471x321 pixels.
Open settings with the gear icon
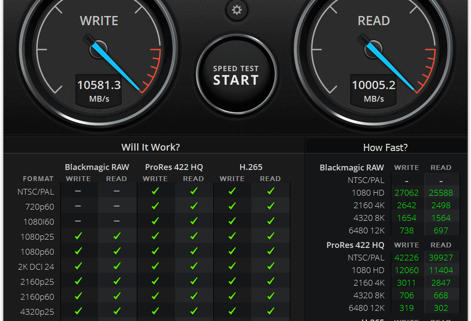coord(236,10)
